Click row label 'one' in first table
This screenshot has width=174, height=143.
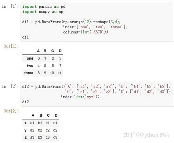(x=30, y=58)
